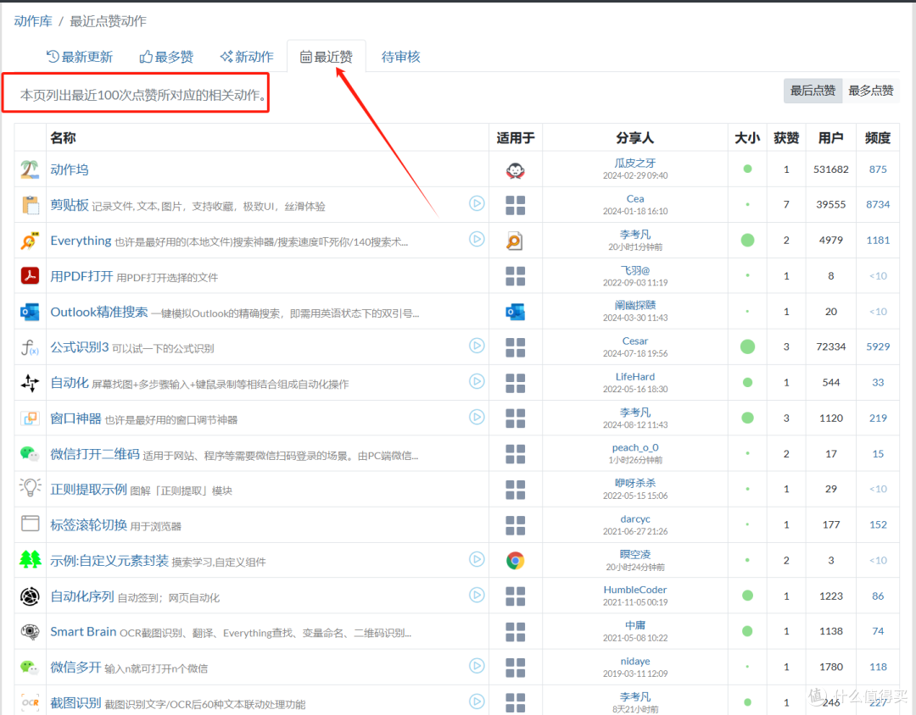
Task: Open the 微信打开二维码 action link
Action: point(95,454)
